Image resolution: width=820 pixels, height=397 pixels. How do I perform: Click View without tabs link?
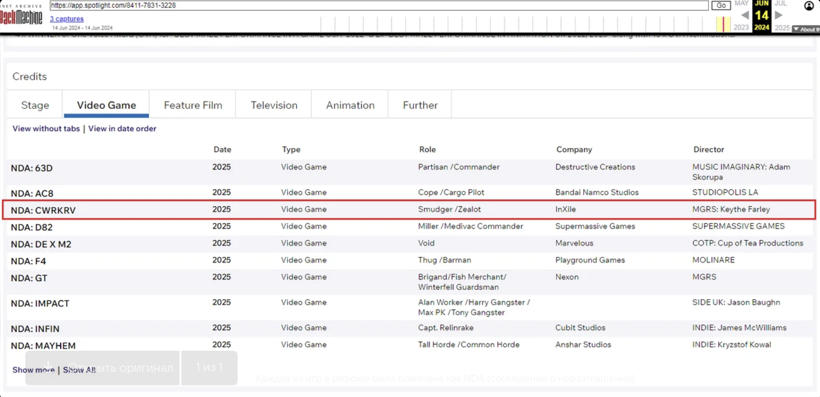point(46,129)
